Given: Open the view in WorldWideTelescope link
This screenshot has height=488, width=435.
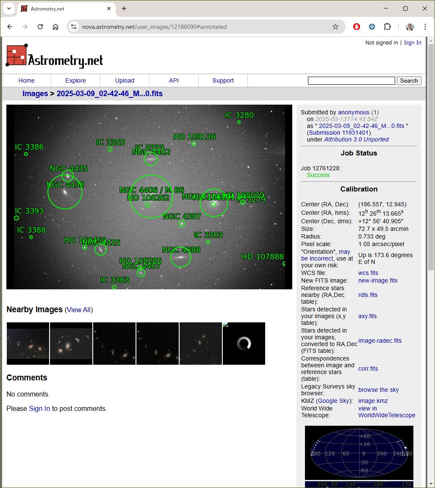Looking at the screenshot, I should pos(386,412).
